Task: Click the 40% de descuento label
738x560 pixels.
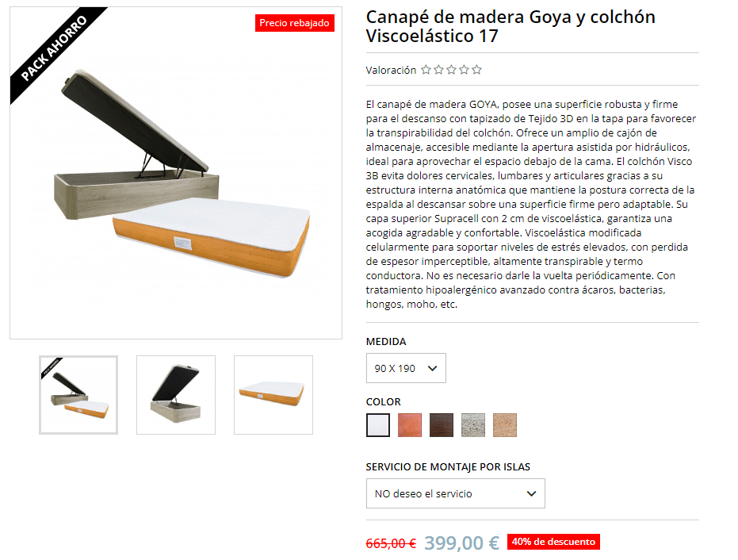Action: tap(553, 542)
